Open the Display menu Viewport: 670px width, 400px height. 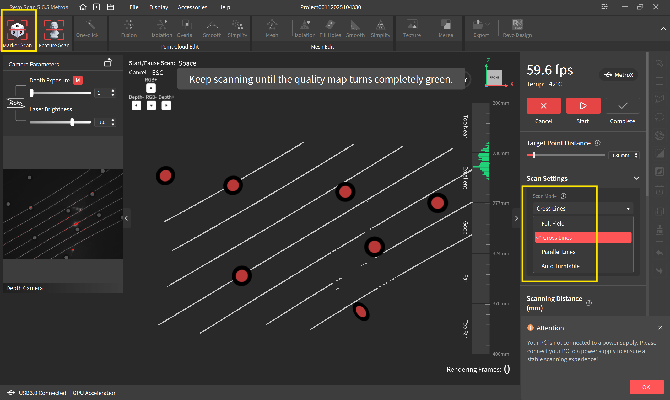click(159, 7)
